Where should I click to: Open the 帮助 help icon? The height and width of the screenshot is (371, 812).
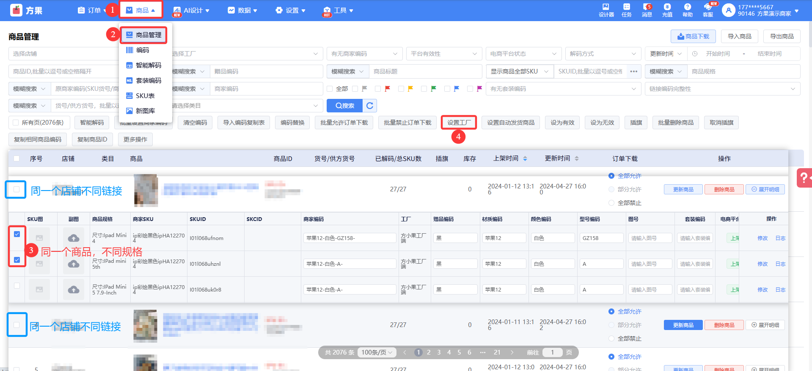(x=687, y=10)
